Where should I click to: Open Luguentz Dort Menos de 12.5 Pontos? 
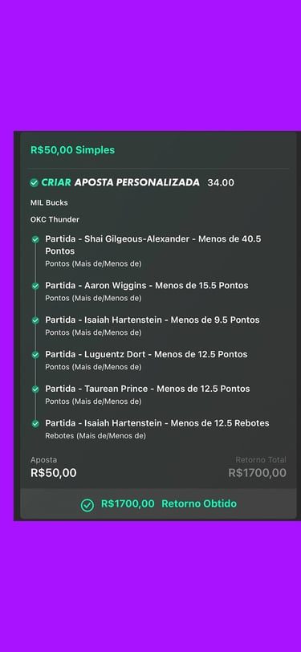tap(146, 354)
